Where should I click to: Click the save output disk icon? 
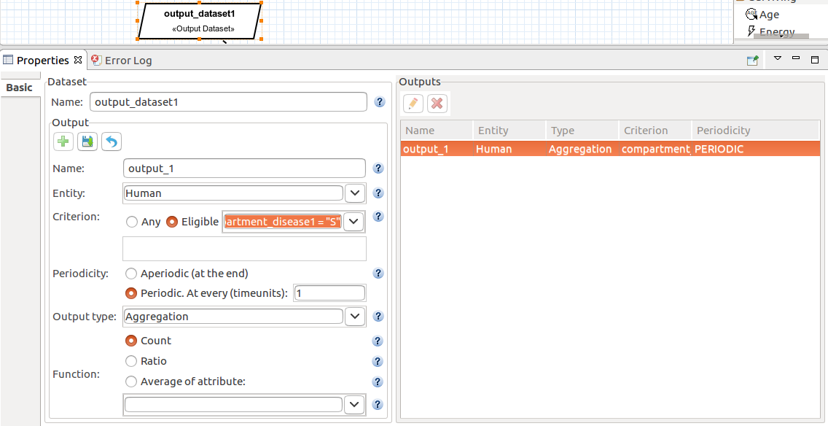tap(87, 142)
